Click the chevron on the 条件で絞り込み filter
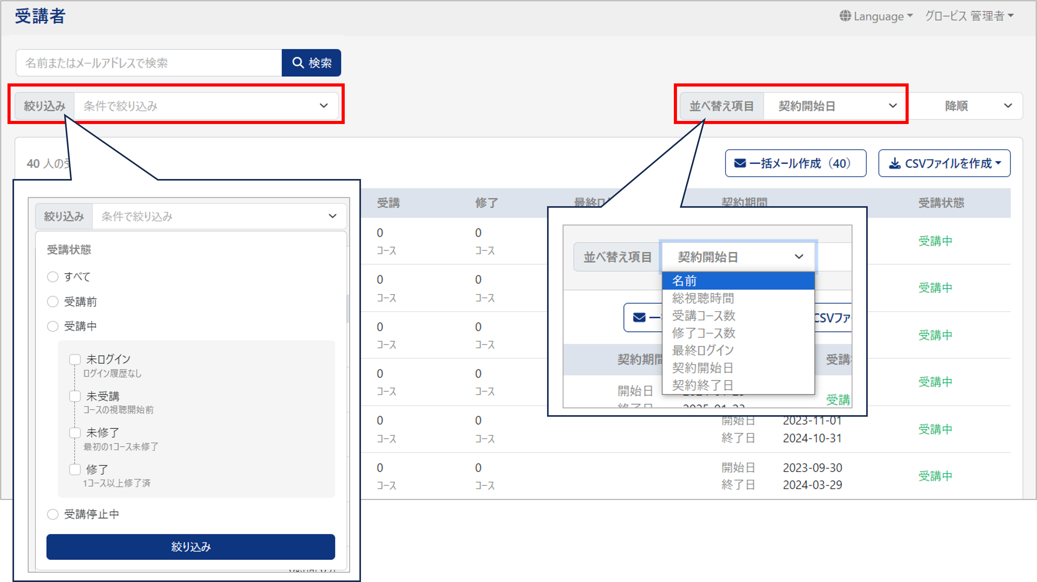 point(324,106)
